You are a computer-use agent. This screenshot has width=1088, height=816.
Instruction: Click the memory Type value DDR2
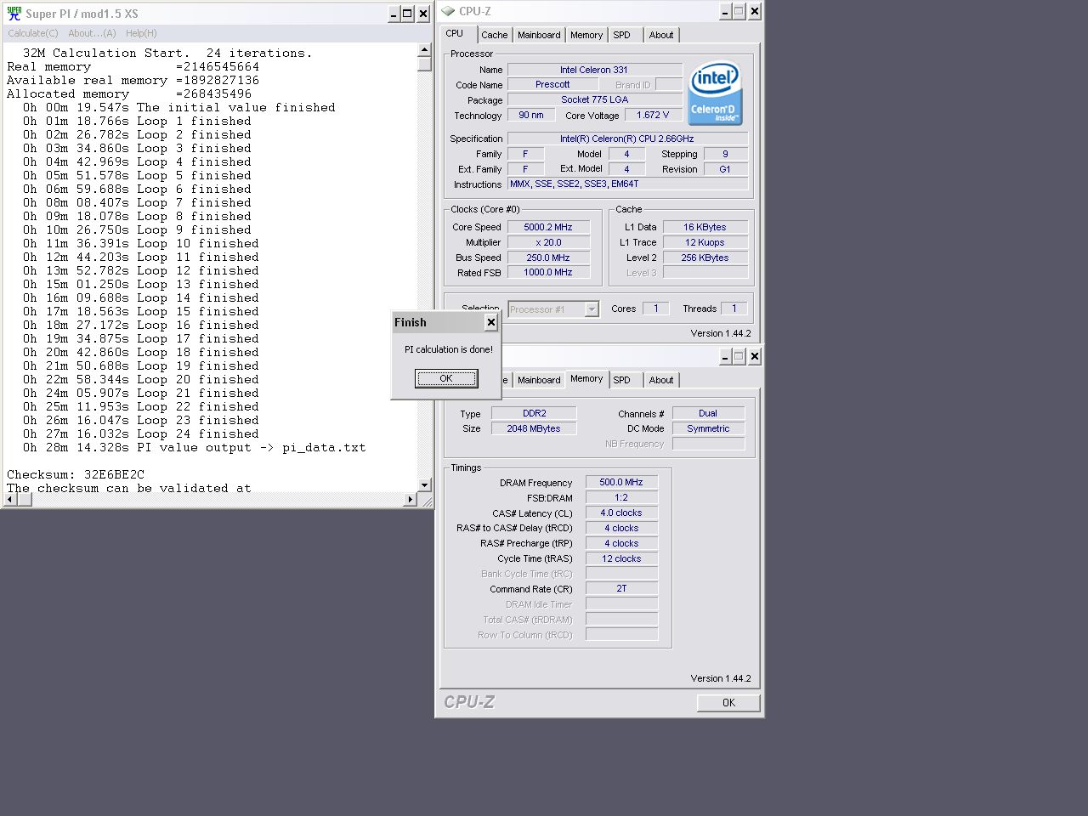tap(534, 413)
